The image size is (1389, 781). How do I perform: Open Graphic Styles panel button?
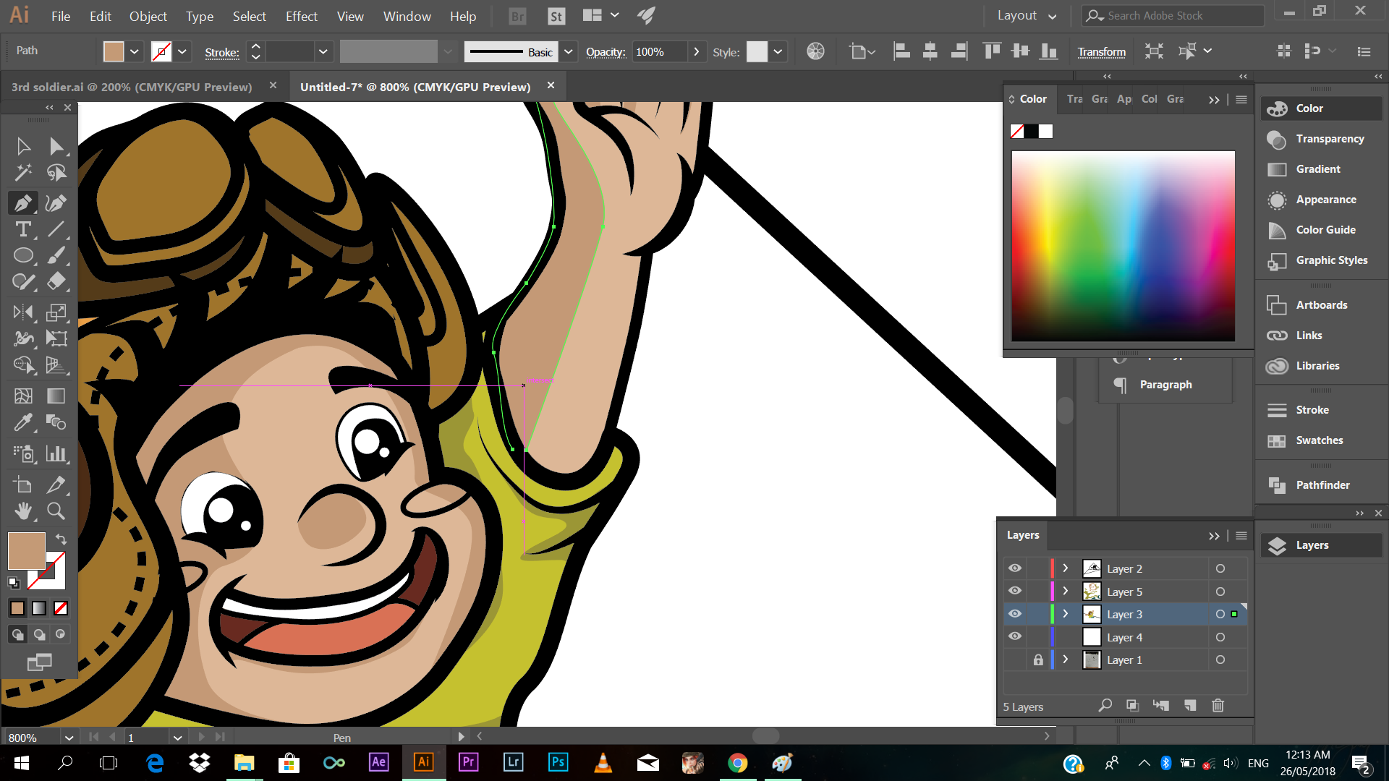(1321, 260)
